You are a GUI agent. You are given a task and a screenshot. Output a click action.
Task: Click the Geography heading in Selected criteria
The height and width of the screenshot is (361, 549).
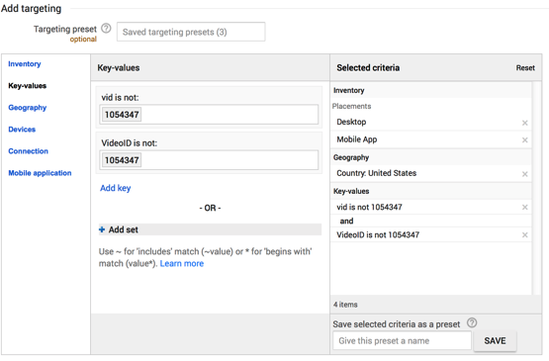point(351,157)
